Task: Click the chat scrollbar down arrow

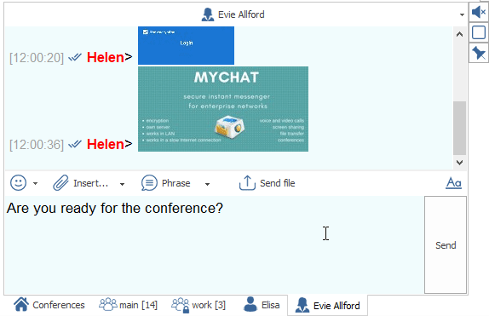Action: pyautogui.click(x=459, y=162)
